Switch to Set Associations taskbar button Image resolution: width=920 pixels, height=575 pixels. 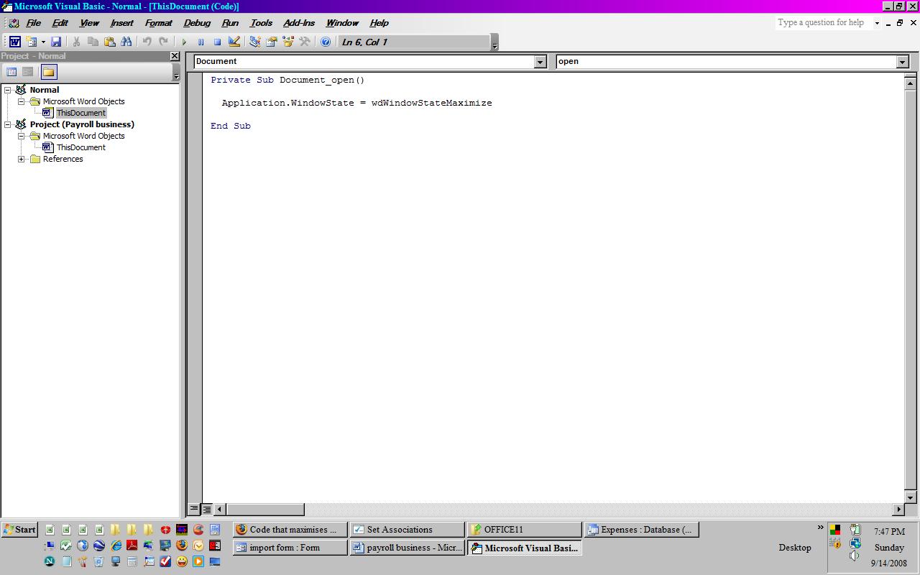[408, 530]
